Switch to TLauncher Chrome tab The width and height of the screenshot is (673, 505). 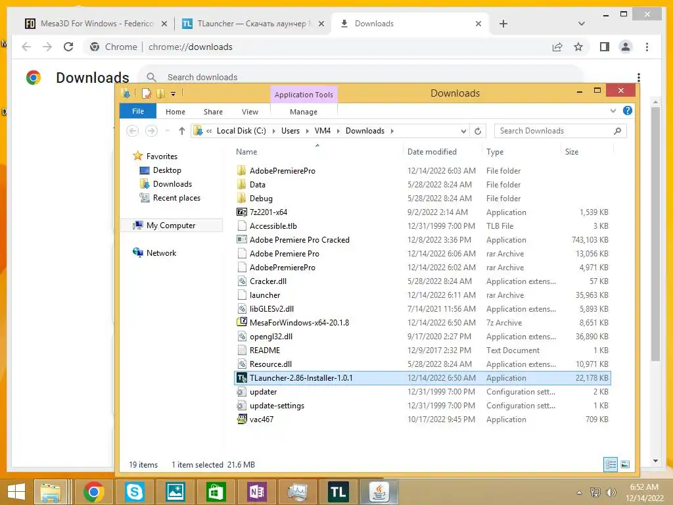coord(253,24)
